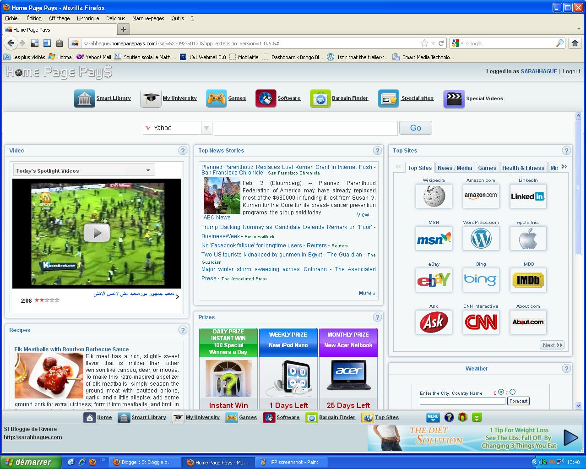Select the C temperature radio button

click(x=501, y=392)
